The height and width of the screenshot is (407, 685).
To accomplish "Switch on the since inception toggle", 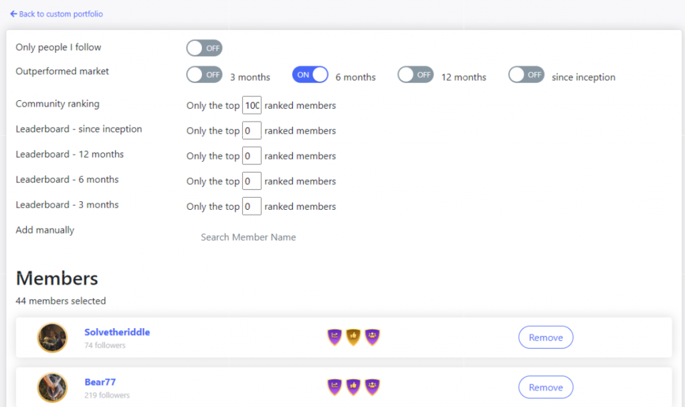I will tap(526, 75).
